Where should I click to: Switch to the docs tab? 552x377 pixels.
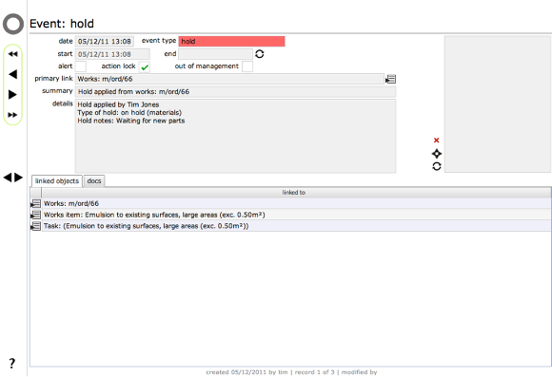94,181
